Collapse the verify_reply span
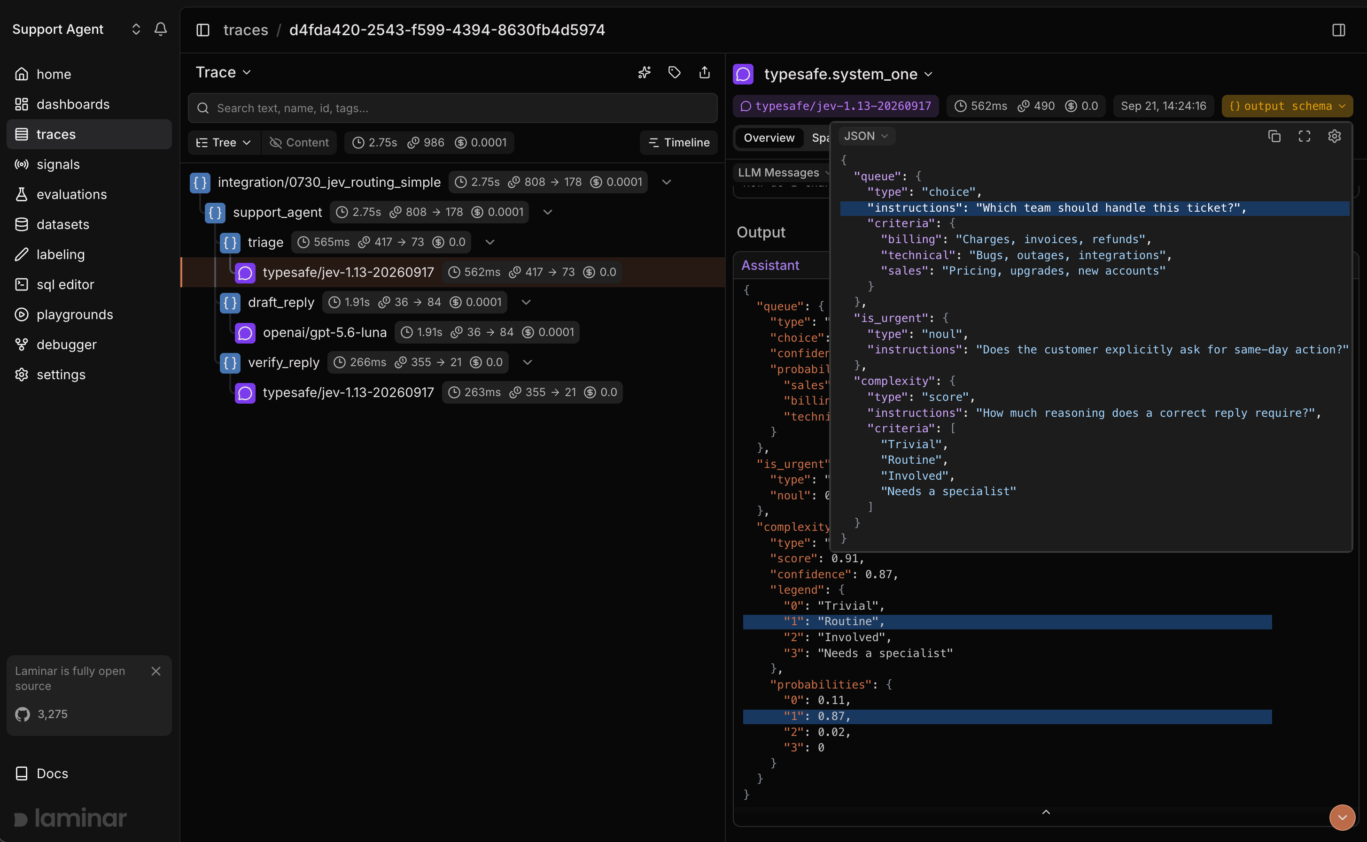 tap(528, 362)
